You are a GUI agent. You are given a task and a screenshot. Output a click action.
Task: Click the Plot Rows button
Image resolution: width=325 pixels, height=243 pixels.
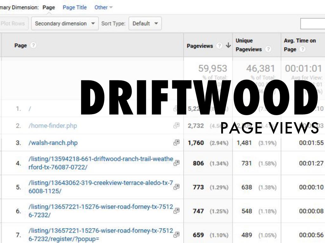13,24
